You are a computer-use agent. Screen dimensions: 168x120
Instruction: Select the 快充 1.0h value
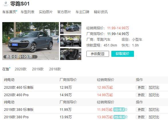click(135, 45)
